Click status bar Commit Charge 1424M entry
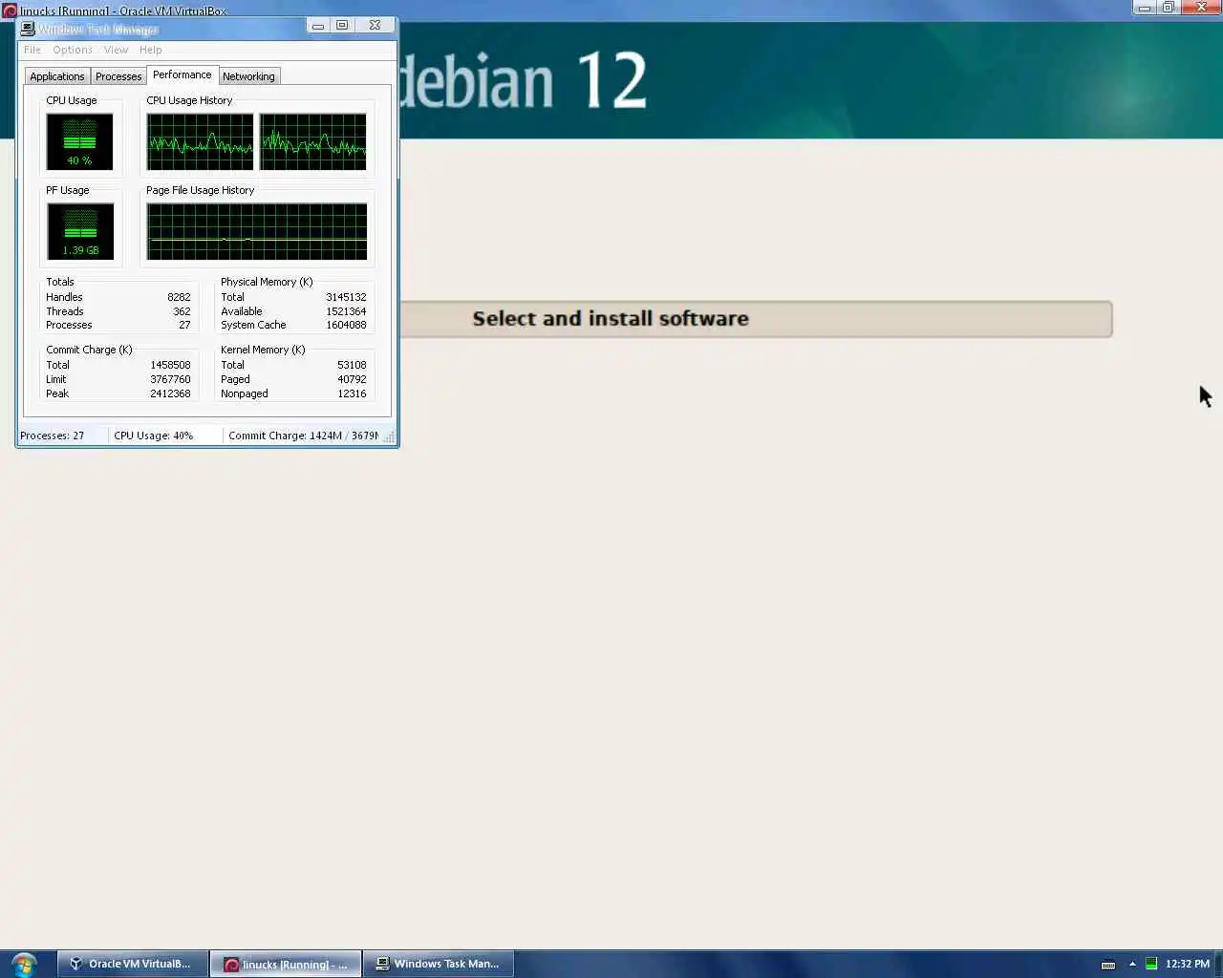The height and width of the screenshot is (978, 1223). tap(303, 436)
